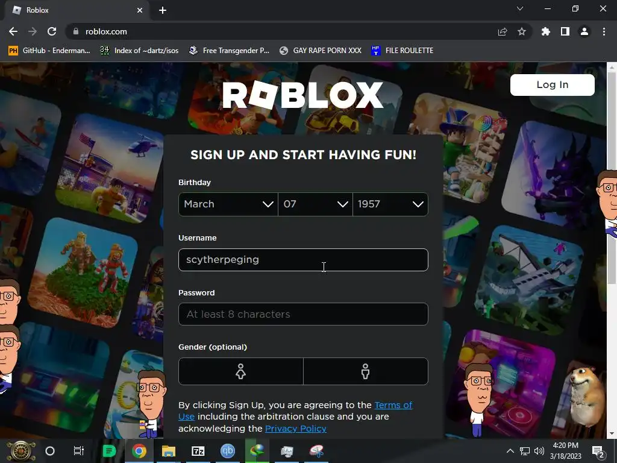
Task: Open the volume tray icon
Action: [x=539, y=451]
